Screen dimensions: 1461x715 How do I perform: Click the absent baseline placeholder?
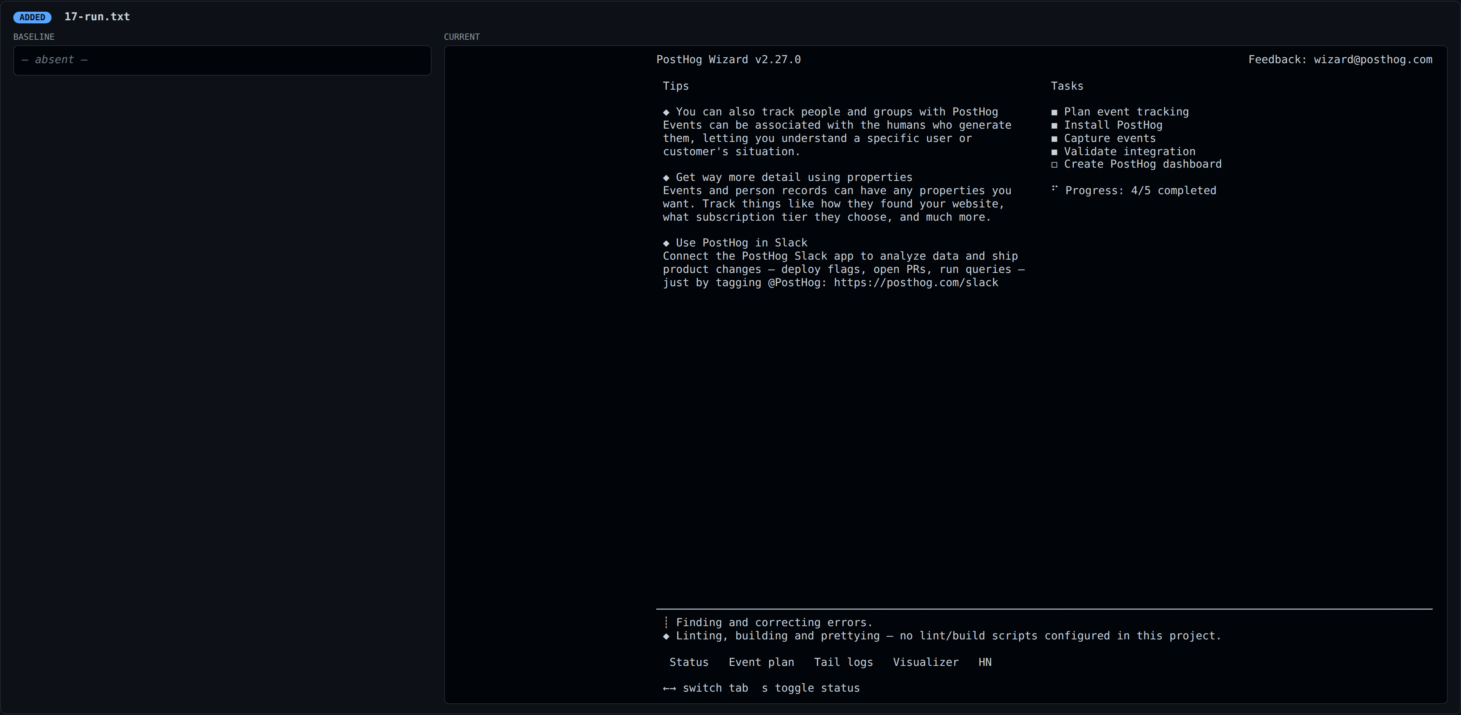point(55,60)
